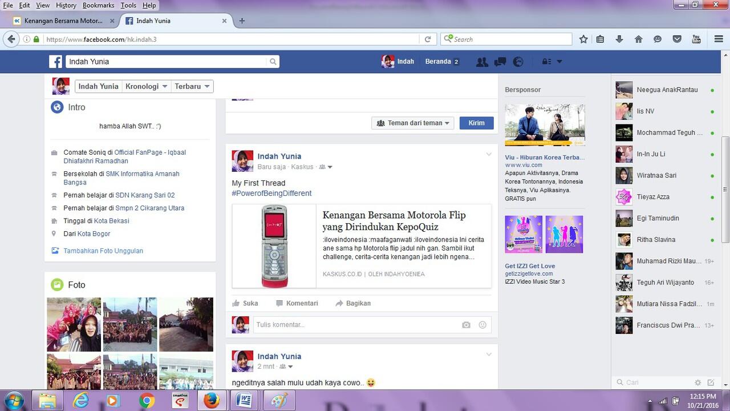
Task: Open the notifications globe icon
Action: click(x=518, y=62)
